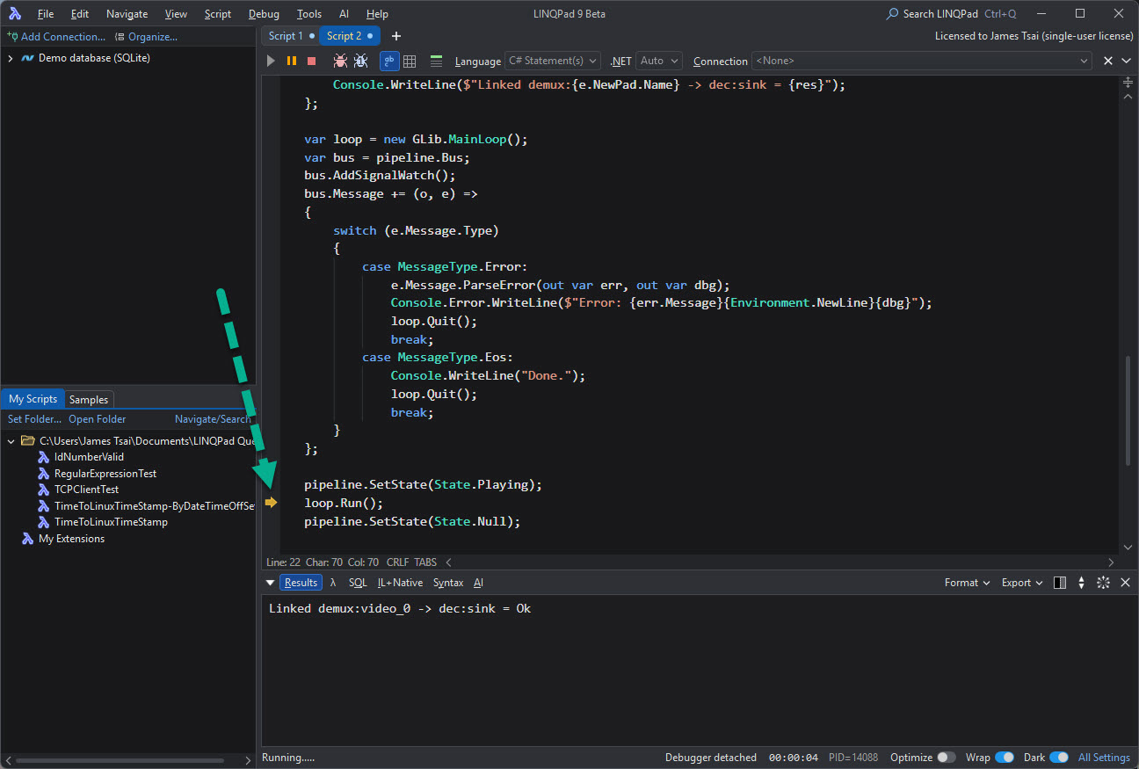Screen dimensions: 1139x769
Task: Switch to the Script 2 tab
Action: coord(349,36)
